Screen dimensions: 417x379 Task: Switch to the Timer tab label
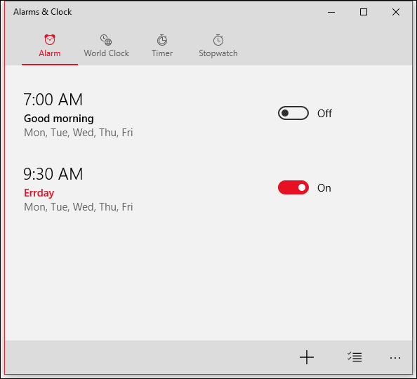point(162,53)
